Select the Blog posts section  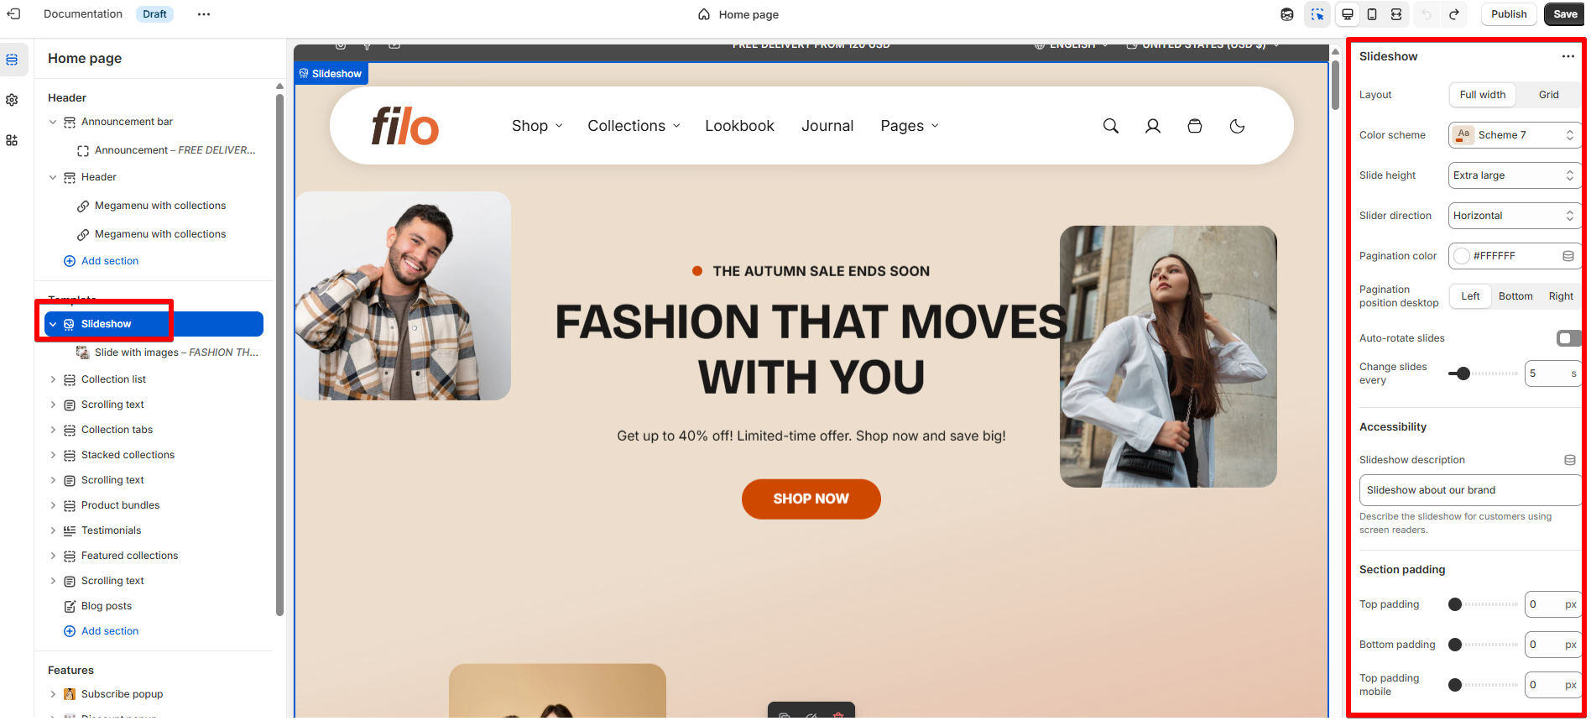pyautogui.click(x=107, y=606)
